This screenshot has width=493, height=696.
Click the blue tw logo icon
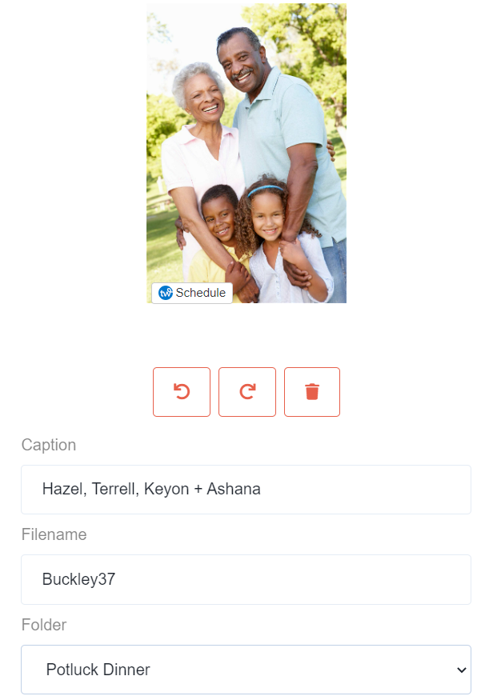pyautogui.click(x=166, y=293)
